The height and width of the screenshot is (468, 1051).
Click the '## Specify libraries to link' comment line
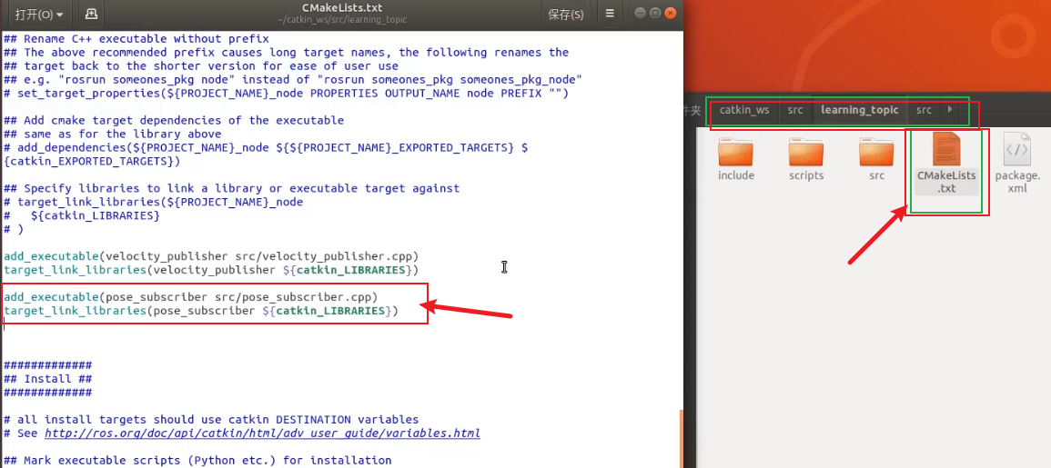point(231,188)
